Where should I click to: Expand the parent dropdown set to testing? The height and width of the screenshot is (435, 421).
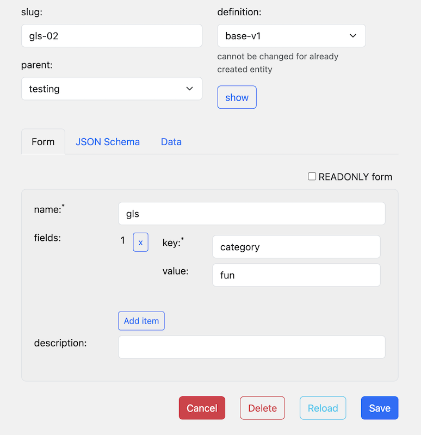(112, 89)
